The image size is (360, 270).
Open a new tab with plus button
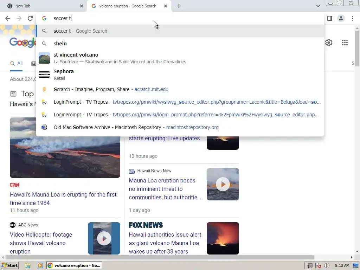[179, 6]
